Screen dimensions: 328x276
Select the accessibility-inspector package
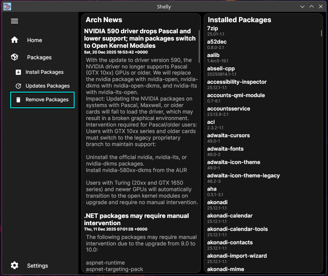(x=237, y=82)
